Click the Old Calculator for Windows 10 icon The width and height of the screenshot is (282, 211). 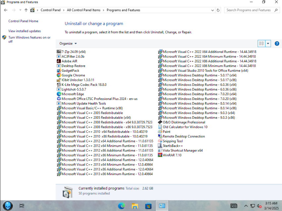click(x=160, y=127)
